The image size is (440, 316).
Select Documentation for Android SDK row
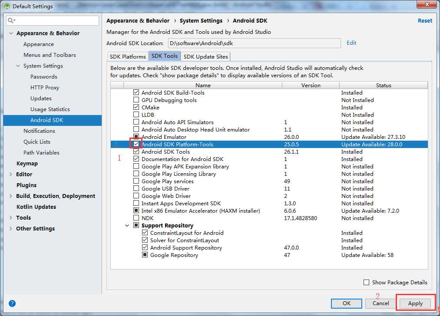click(182, 159)
